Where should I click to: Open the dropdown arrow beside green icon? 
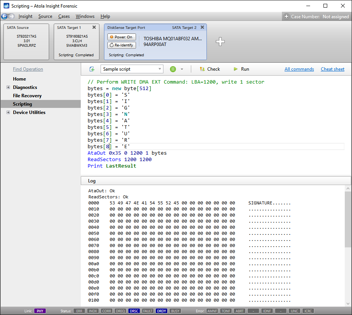182,69
